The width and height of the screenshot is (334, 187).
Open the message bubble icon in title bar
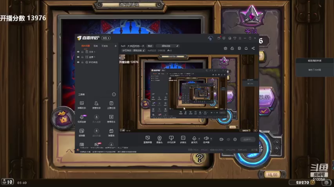coord(224,38)
